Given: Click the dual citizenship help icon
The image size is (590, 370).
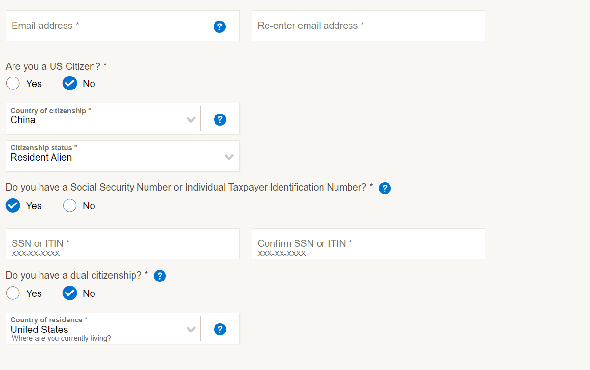Looking at the screenshot, I should (160, 276).
